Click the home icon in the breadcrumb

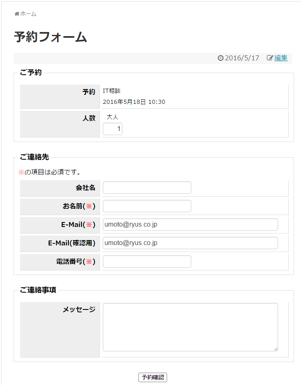coord(17,14)
